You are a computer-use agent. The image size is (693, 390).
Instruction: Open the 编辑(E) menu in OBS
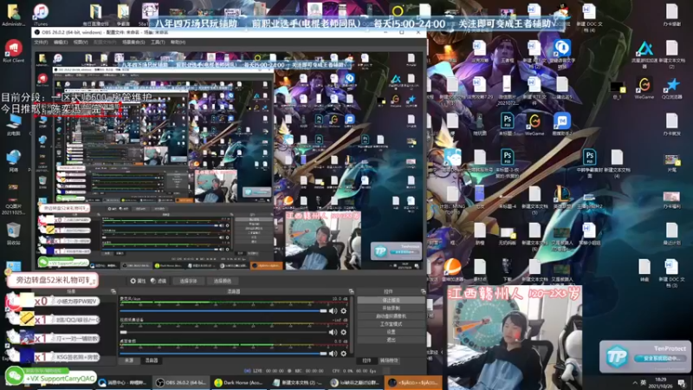tap(61, 42)
